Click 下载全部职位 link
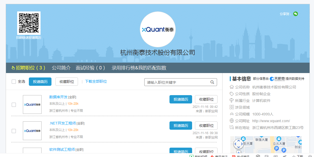Viewport: 314px width, 157px height. point(96,81)
